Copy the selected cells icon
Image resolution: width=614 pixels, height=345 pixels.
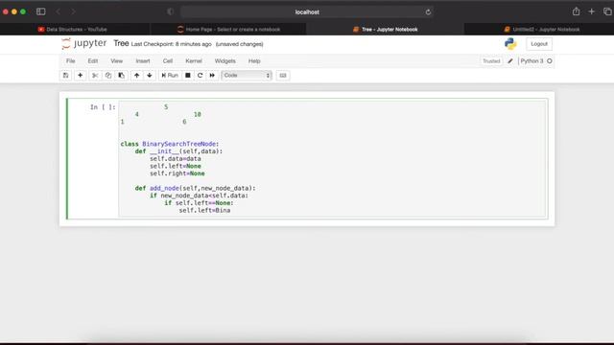click(108, 75)
